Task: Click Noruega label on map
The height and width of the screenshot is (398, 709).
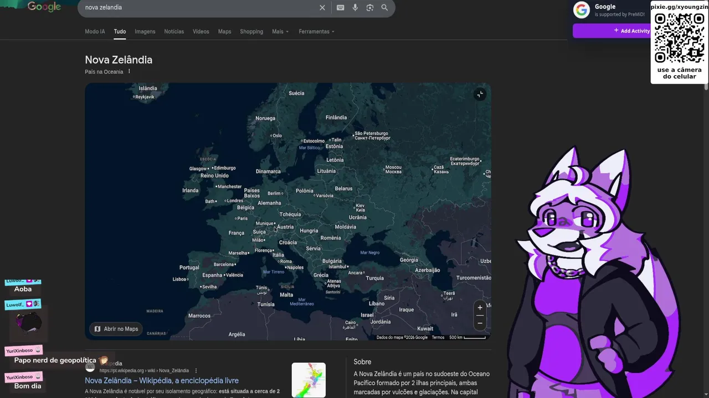Action: point(265,118)
